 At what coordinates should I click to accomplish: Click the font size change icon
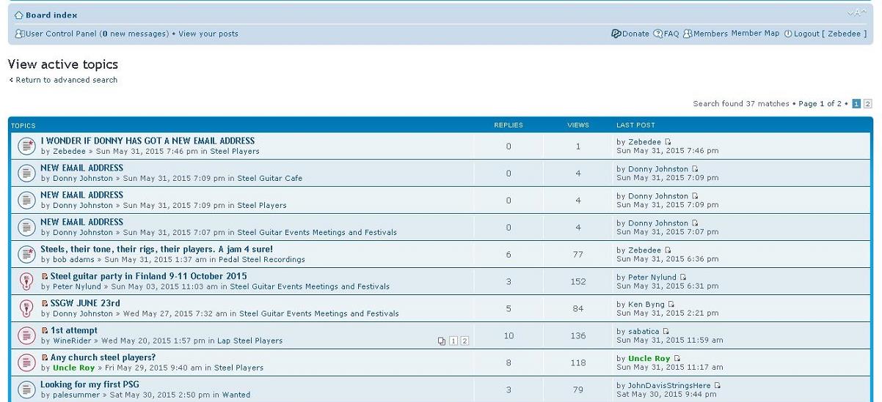coord(856,12)
